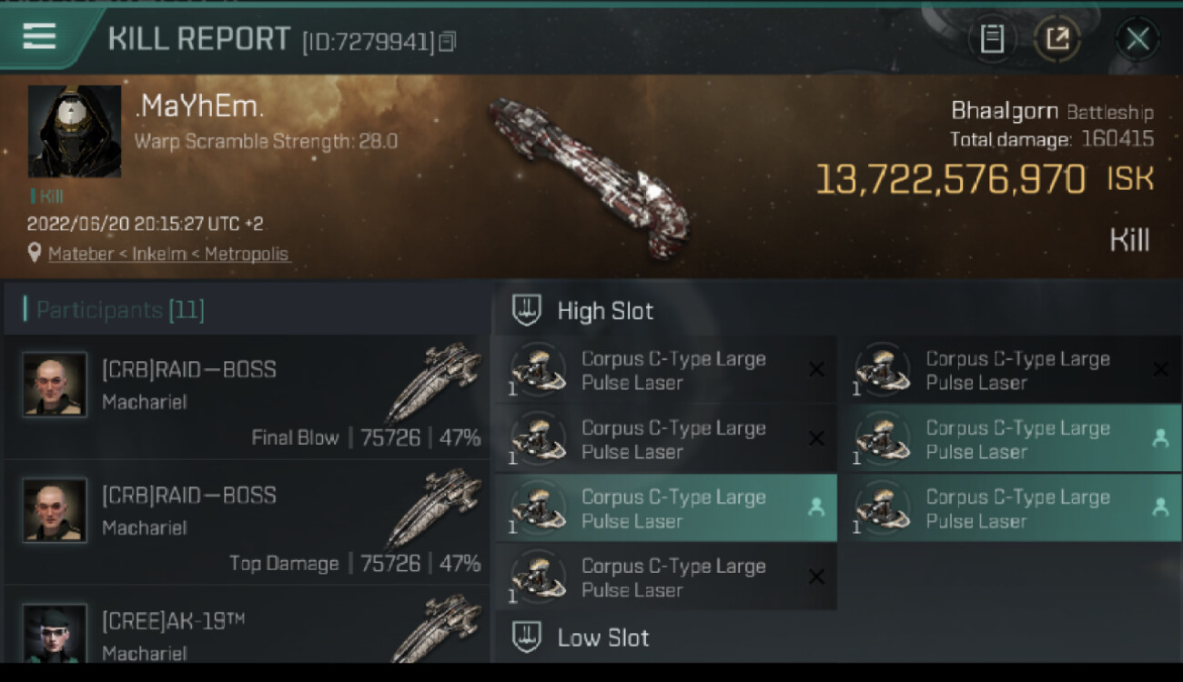
Task: Open the clipboard notes icon
Action: click(x=992, y=38)
